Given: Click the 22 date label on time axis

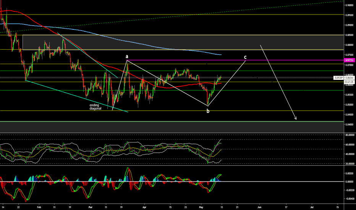Looking at the screenshot, I should (18, 207).
